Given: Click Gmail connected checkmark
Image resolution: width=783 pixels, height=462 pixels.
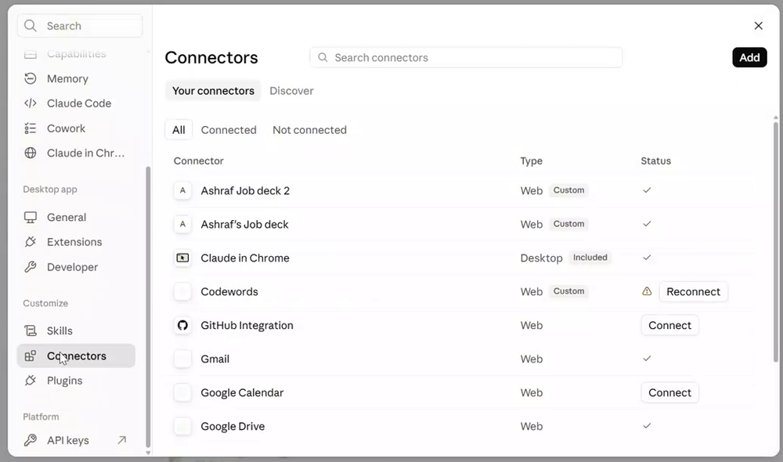Looking at the screenshot, I should click(647, 359).
